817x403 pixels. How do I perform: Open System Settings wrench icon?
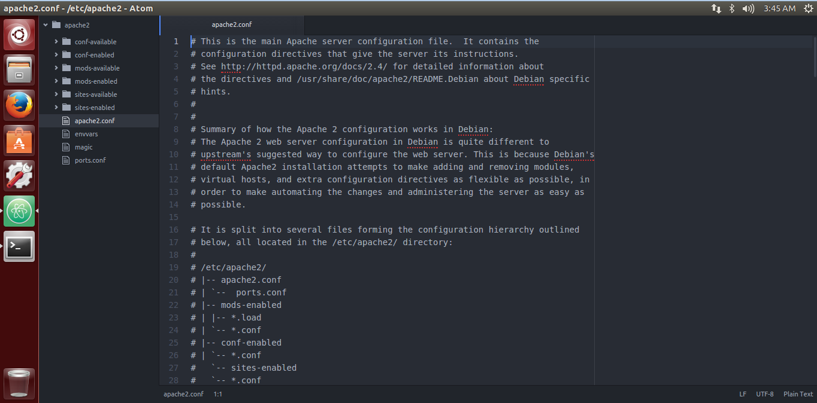tap(19, 176)
